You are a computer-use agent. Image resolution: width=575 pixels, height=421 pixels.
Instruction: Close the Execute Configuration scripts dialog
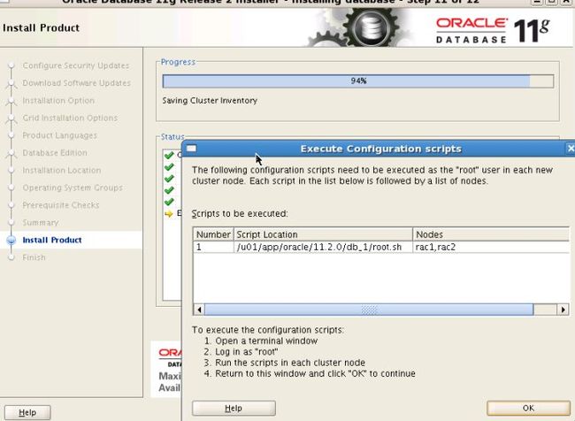tap(571, 149)
